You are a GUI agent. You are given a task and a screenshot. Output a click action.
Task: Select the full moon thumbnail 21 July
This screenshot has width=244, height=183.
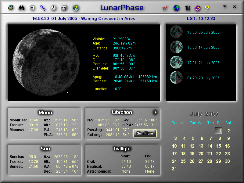[176, 62]
